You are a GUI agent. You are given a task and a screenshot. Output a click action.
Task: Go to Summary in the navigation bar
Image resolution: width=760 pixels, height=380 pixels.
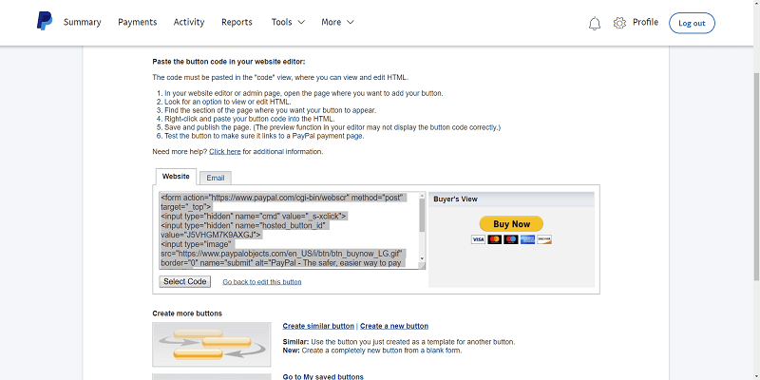82,22
